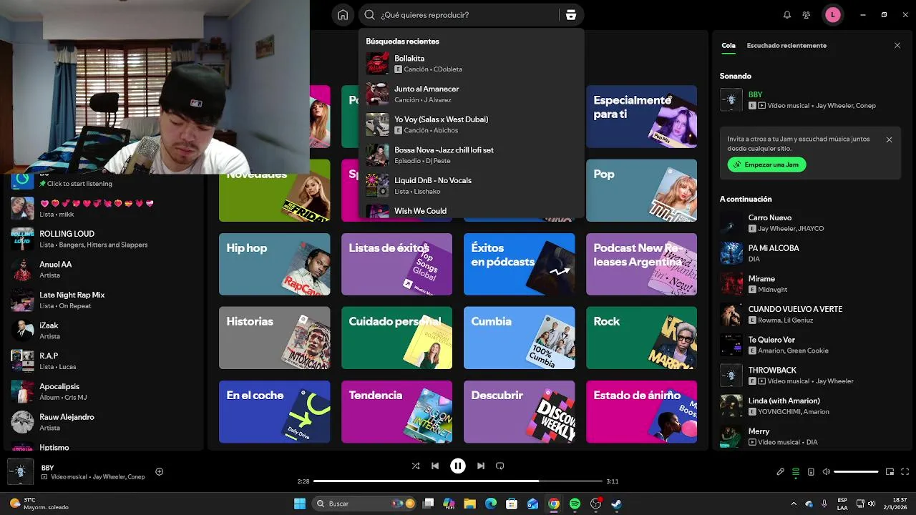Toggle repeat mode
The width and height of the screenshot is (916, 515).
tap(500, 466)
